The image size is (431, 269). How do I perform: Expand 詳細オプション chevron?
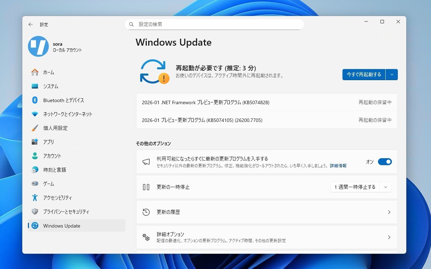(390, 237)
